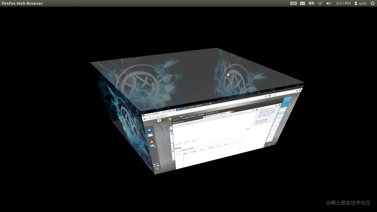Click the cloud app icon in the launcher

click(150, 135)
